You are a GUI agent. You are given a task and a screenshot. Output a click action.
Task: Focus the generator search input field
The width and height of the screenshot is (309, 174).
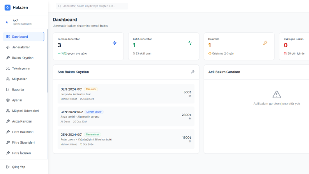point(92,6)
